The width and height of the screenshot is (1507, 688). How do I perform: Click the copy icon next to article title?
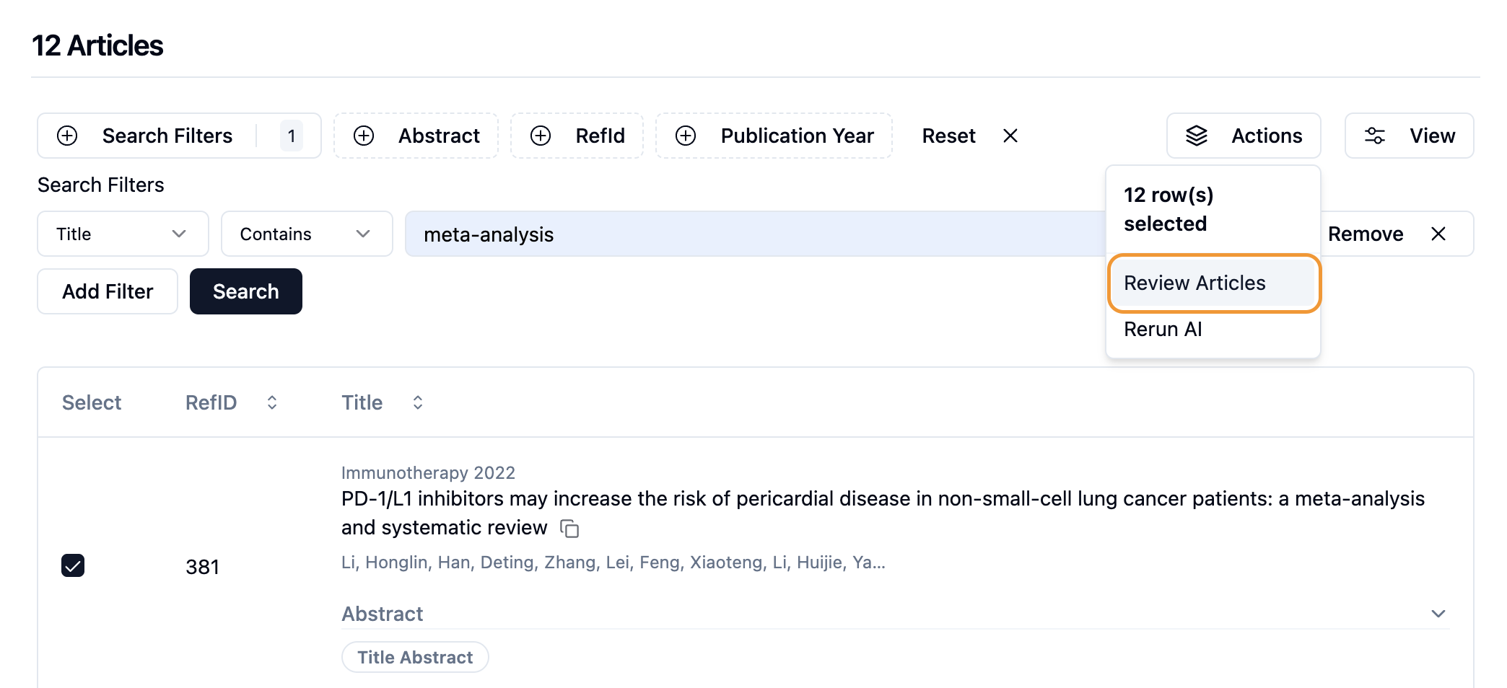click(x=570, y=529)
